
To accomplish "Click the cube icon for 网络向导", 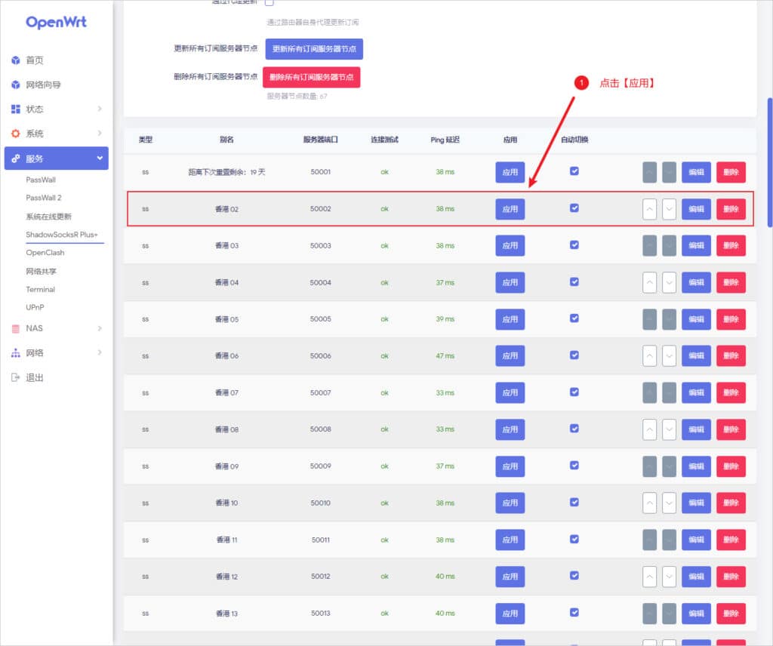I will (15, 85).
